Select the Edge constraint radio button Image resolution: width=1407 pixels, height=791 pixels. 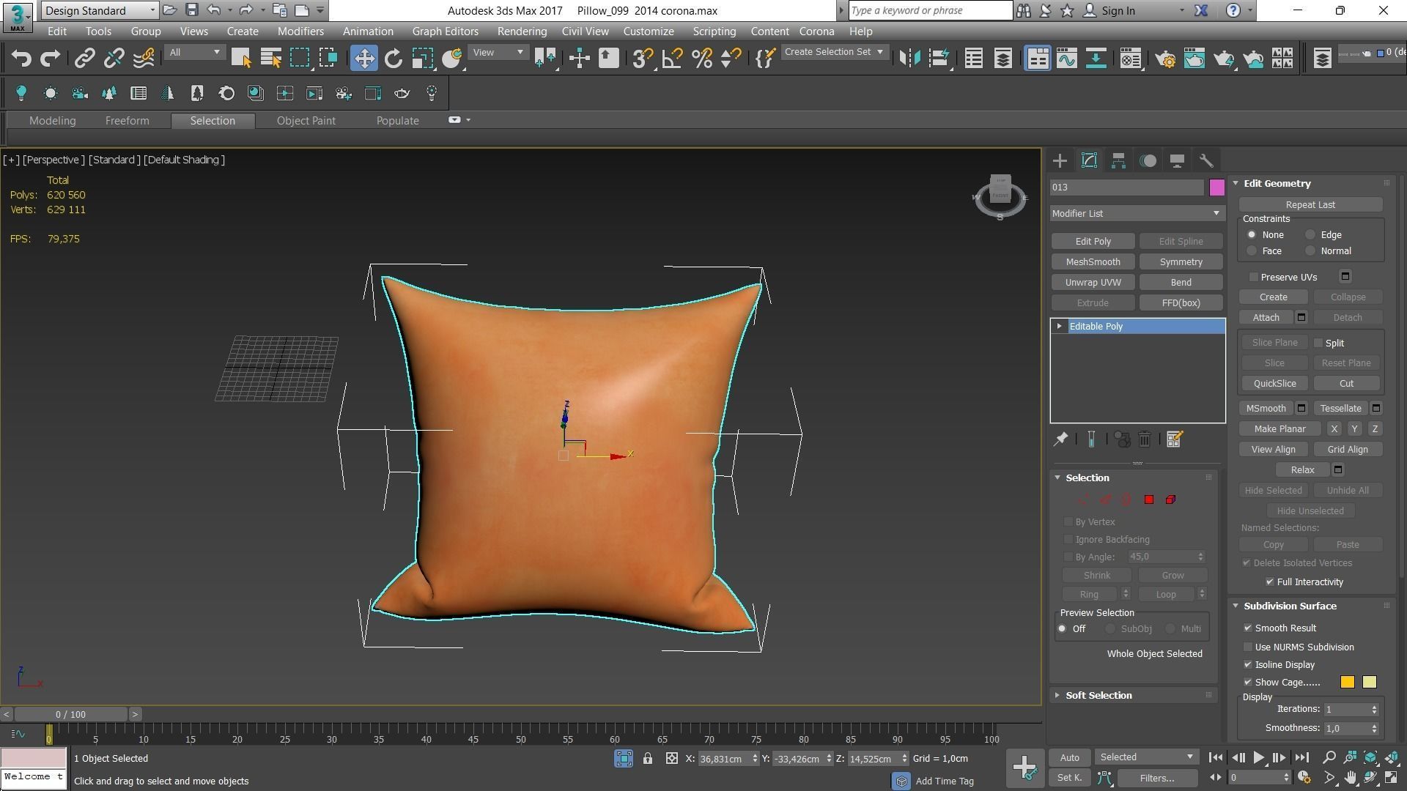(x=1310, y=235)
